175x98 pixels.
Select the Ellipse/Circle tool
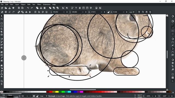2,26
